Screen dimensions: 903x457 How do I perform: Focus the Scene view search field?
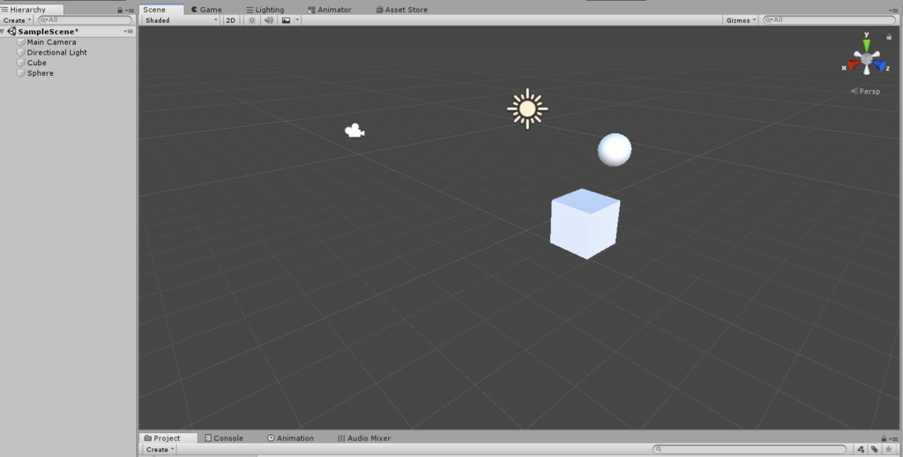[x=830, y=20]
